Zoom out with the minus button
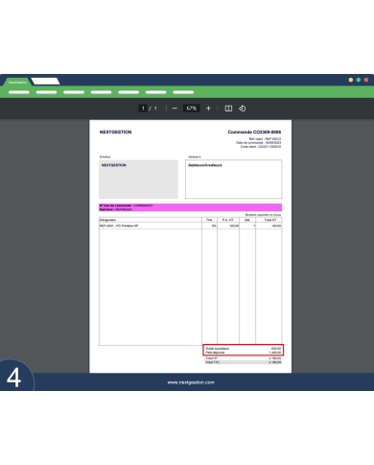This screenshot has height=465, width=374. tap(175, 109)
